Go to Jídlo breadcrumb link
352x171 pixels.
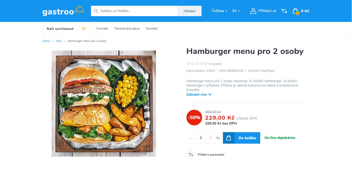coord(59,41)
